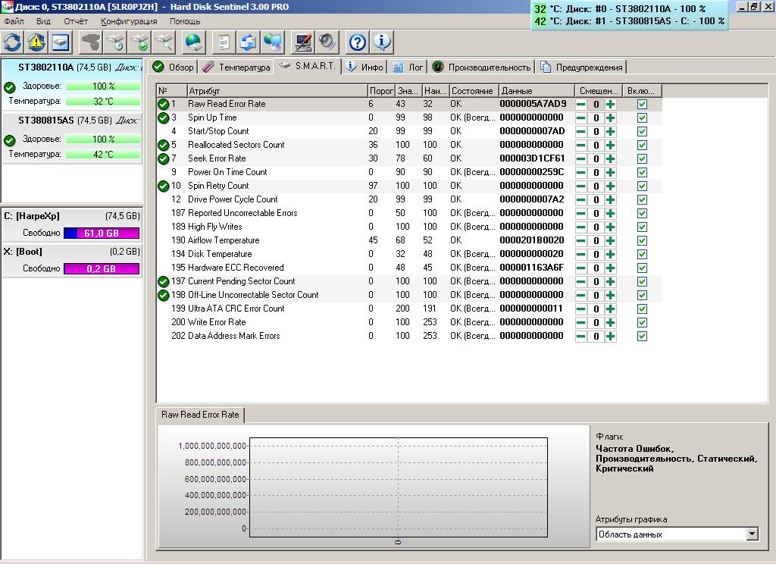Click the disk with magnifier toolbar icon
This screenshot has height=564, width=776.
(x=164, y=42)
